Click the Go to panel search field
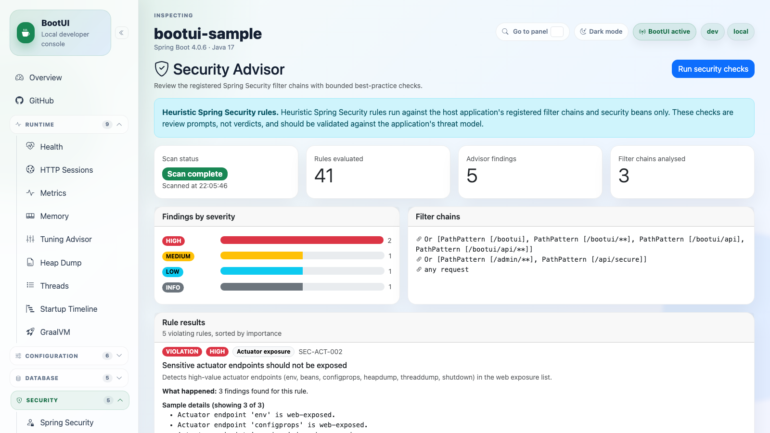 (532, 31)
